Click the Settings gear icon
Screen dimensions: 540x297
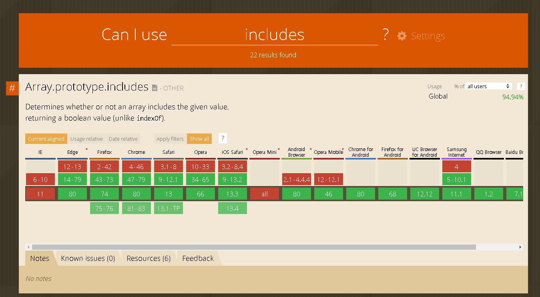pyautogui.click(x=401, y=36)
